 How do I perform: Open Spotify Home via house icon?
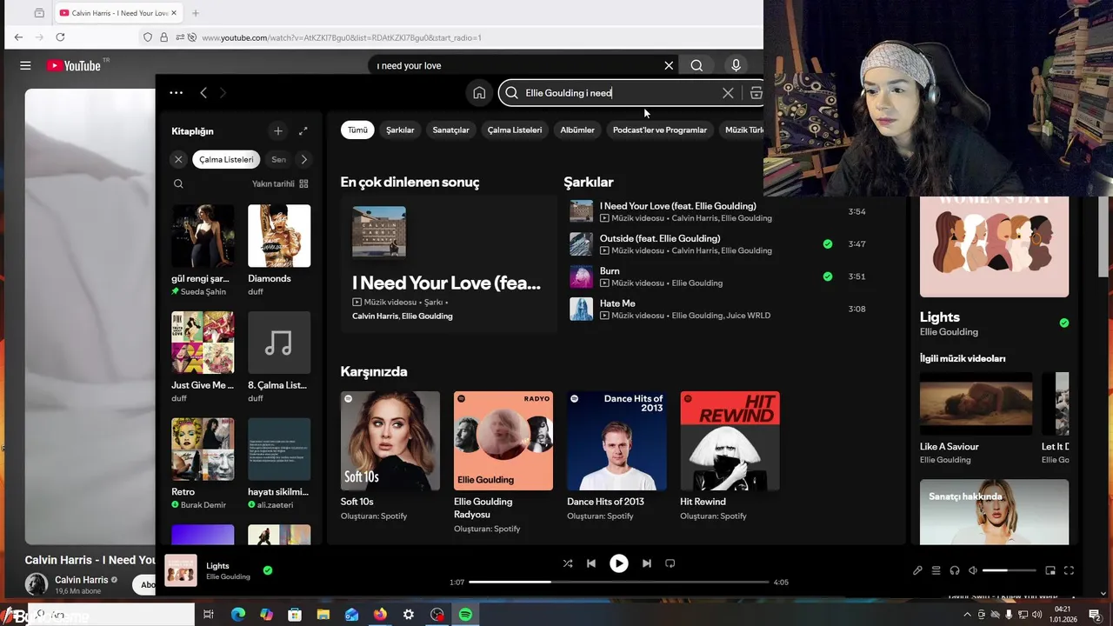click(479, 93)
